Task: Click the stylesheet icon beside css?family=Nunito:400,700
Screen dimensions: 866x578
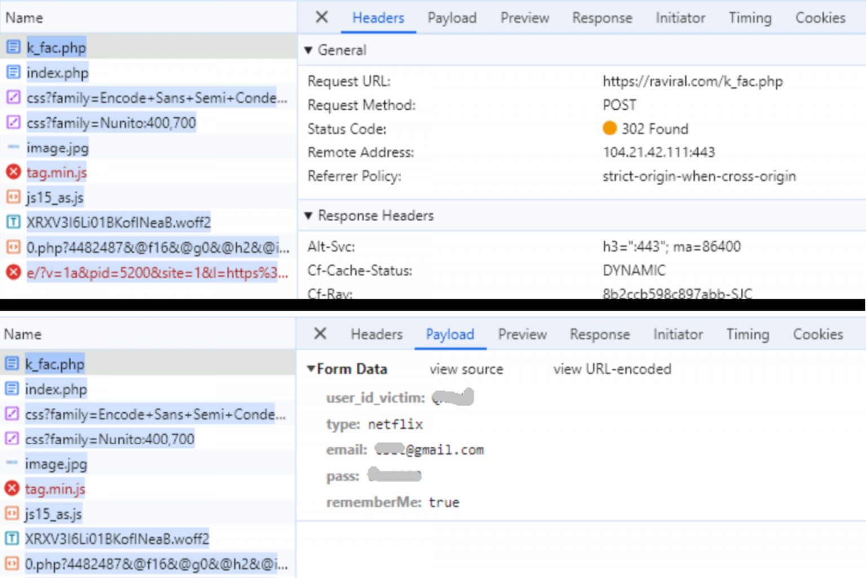Action: click(13, 122)
